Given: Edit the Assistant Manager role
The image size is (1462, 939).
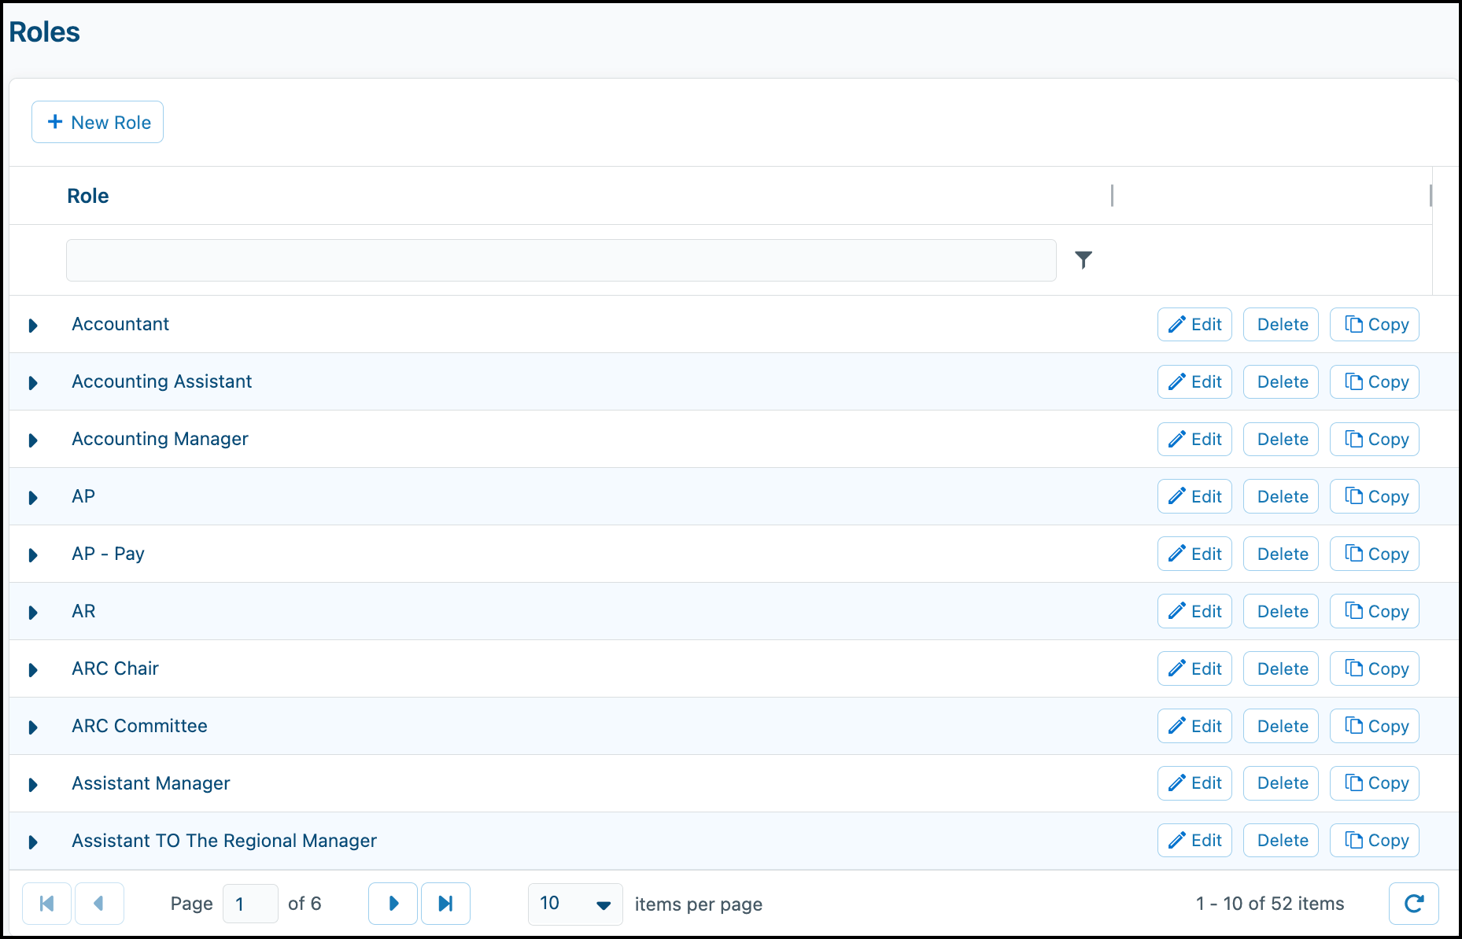Looking at the screenshot, I should tap(1194, 783).
